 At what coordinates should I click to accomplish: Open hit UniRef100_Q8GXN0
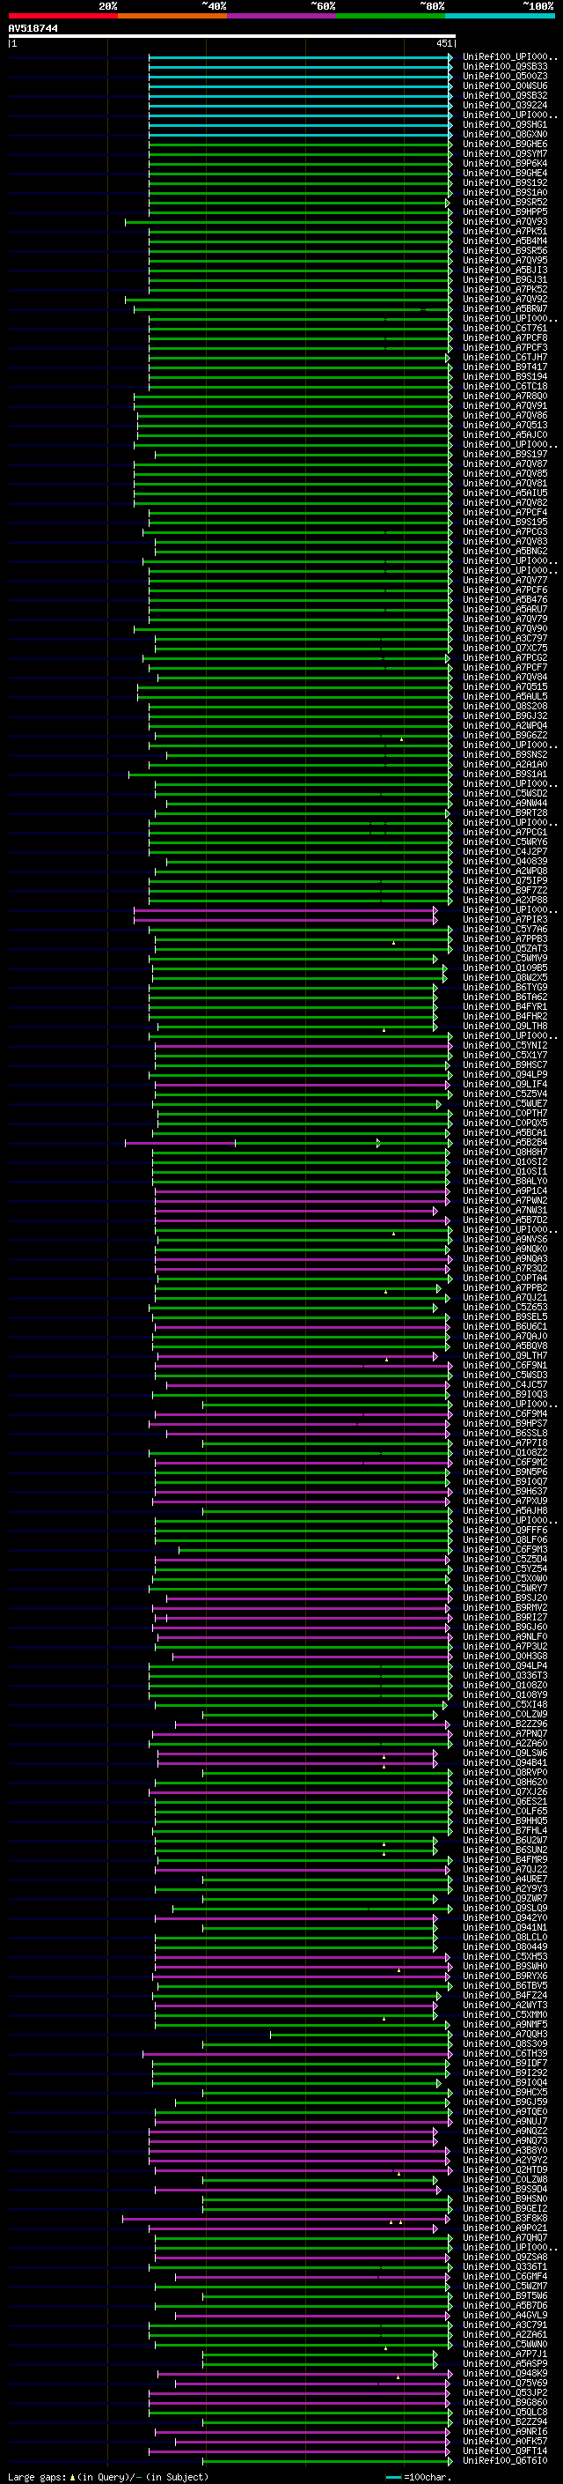(x=504, y=134)
